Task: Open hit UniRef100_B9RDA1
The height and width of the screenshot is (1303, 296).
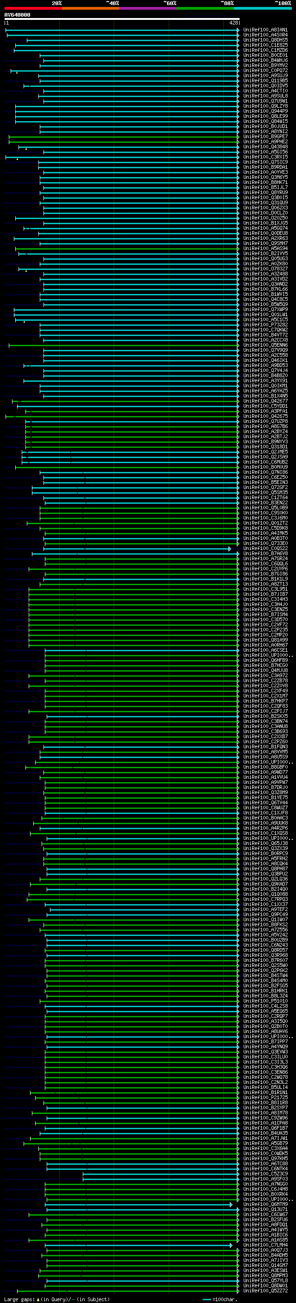Action: coord(265,167)
